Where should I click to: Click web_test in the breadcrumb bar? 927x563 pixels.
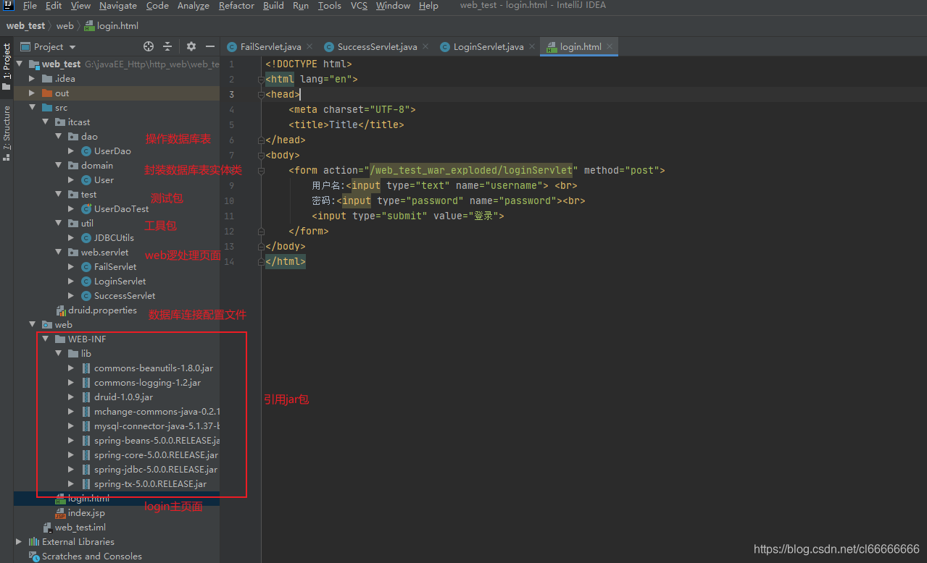point(25,25)
